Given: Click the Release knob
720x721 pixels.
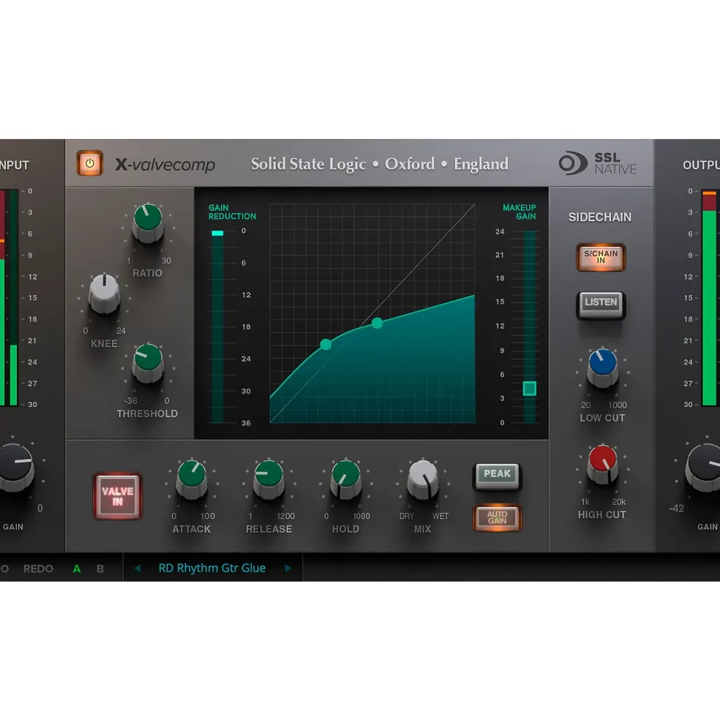Looking at the screenshot, I should 269,479.
